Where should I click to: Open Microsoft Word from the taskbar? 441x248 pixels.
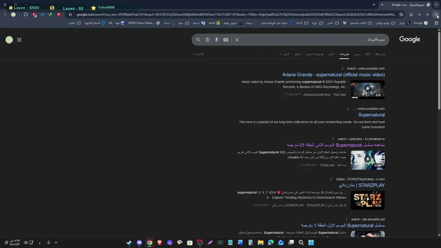tap(240, 242)
